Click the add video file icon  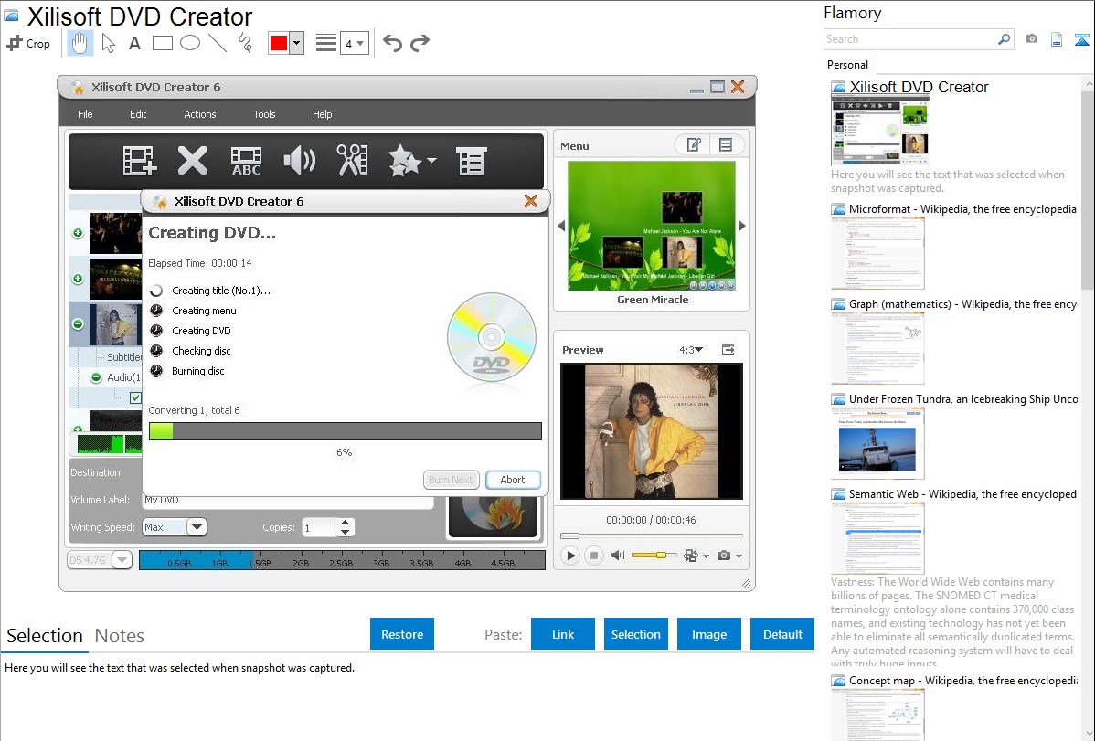pos(140,161)
